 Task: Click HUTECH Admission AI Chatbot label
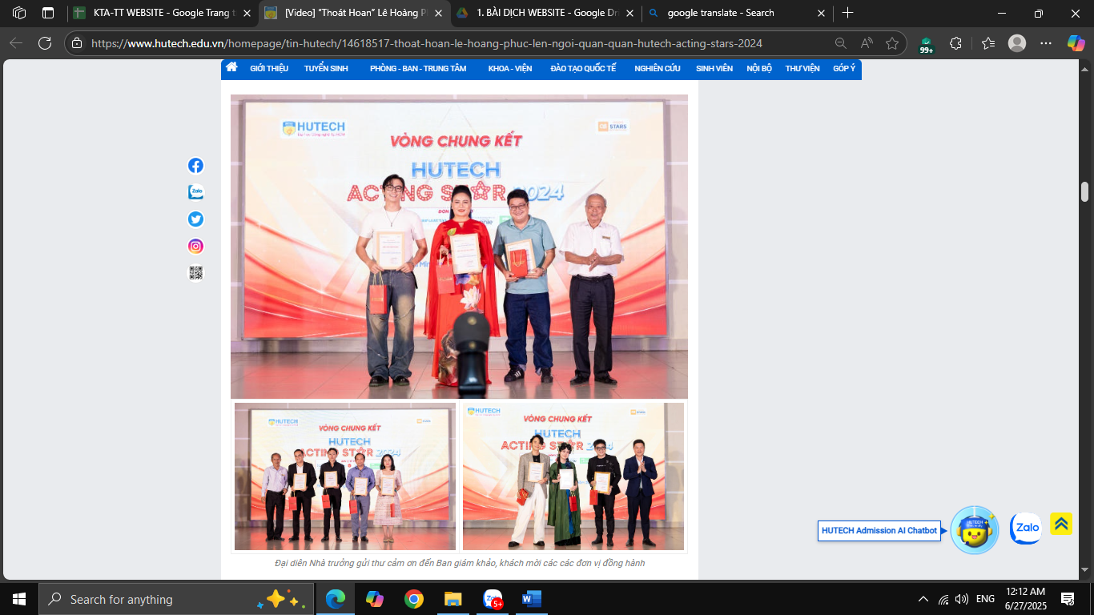pos(879,531)
